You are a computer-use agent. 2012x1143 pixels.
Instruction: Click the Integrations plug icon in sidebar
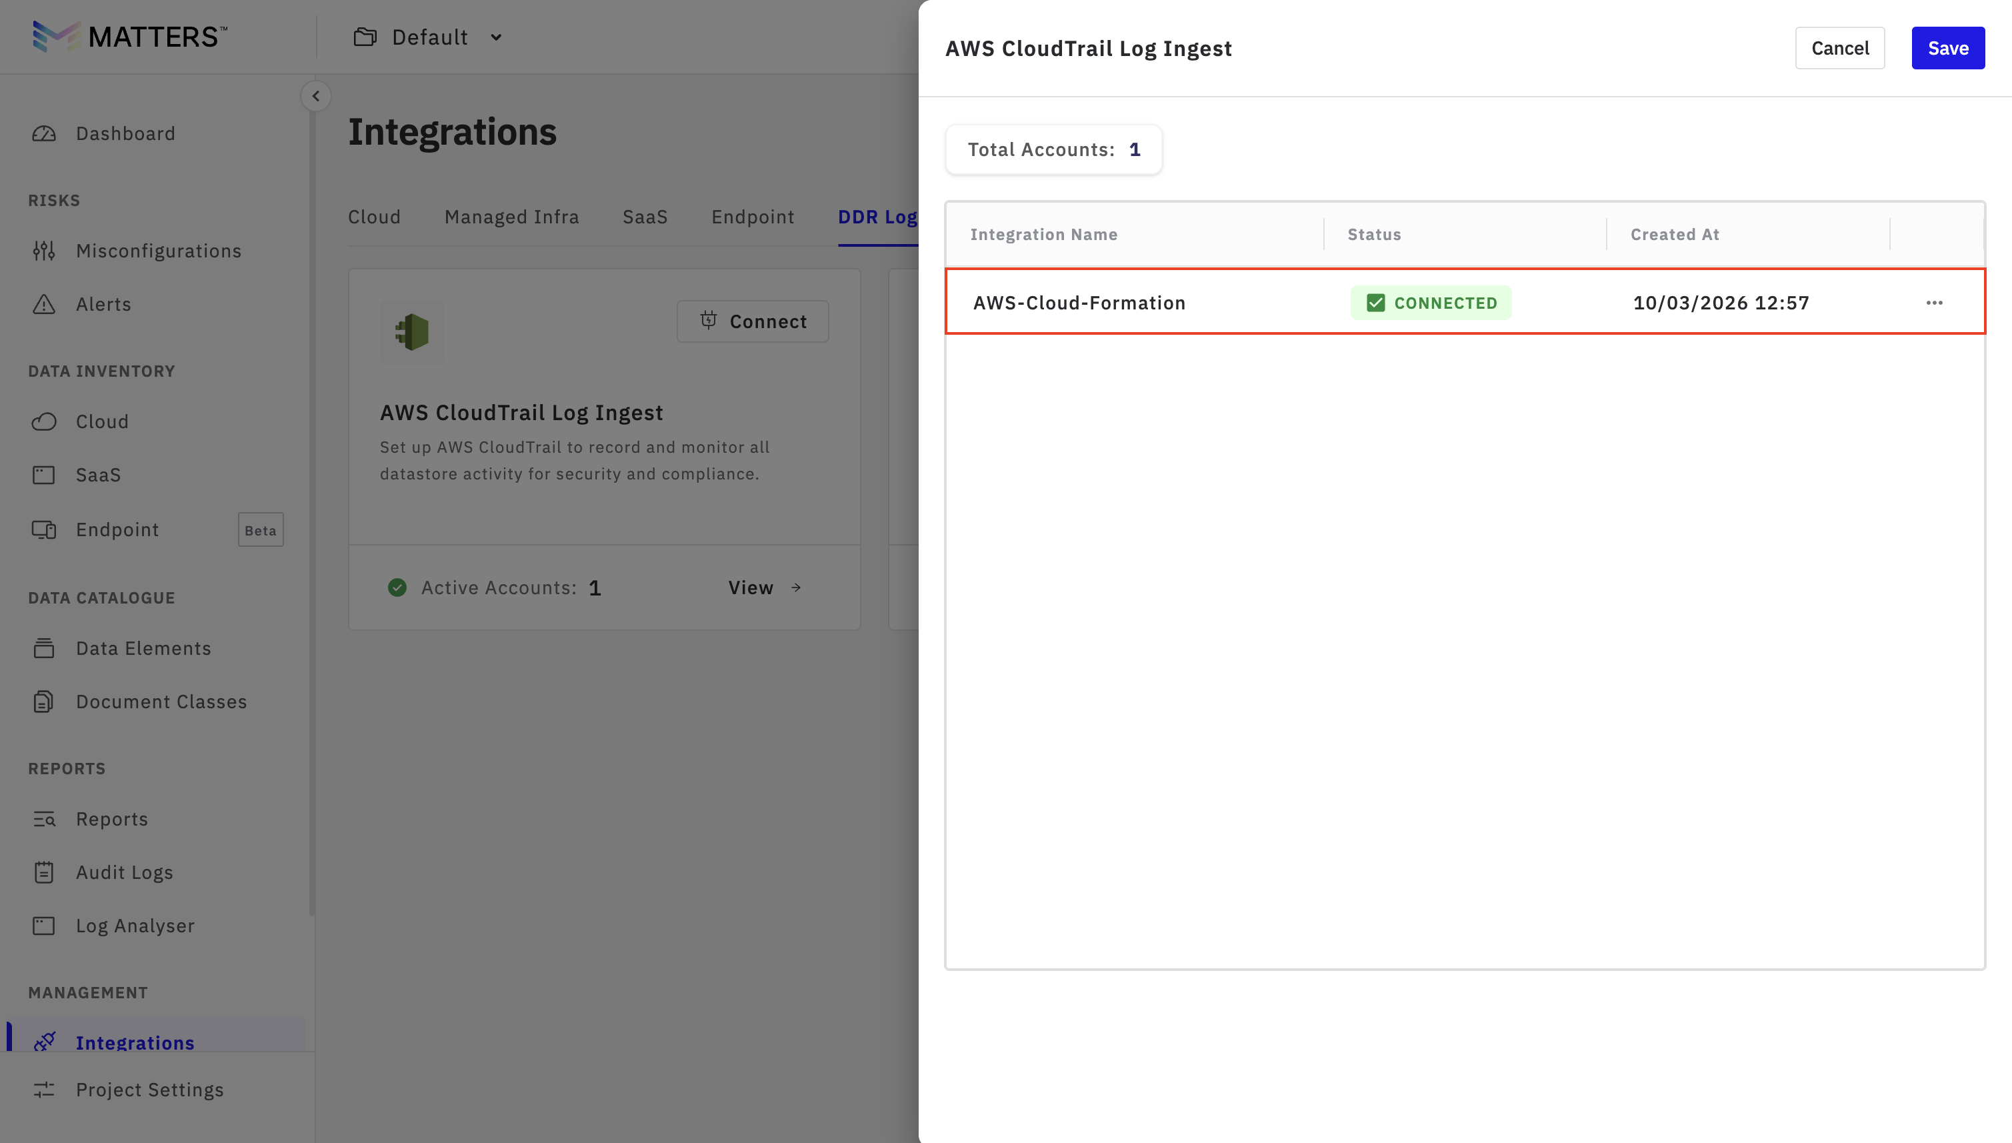44,1042
